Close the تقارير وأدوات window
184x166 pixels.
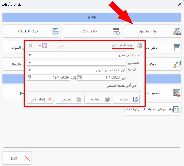coord(180,4)
